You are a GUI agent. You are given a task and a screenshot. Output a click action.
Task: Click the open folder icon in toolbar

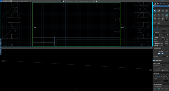pos(7,1)
